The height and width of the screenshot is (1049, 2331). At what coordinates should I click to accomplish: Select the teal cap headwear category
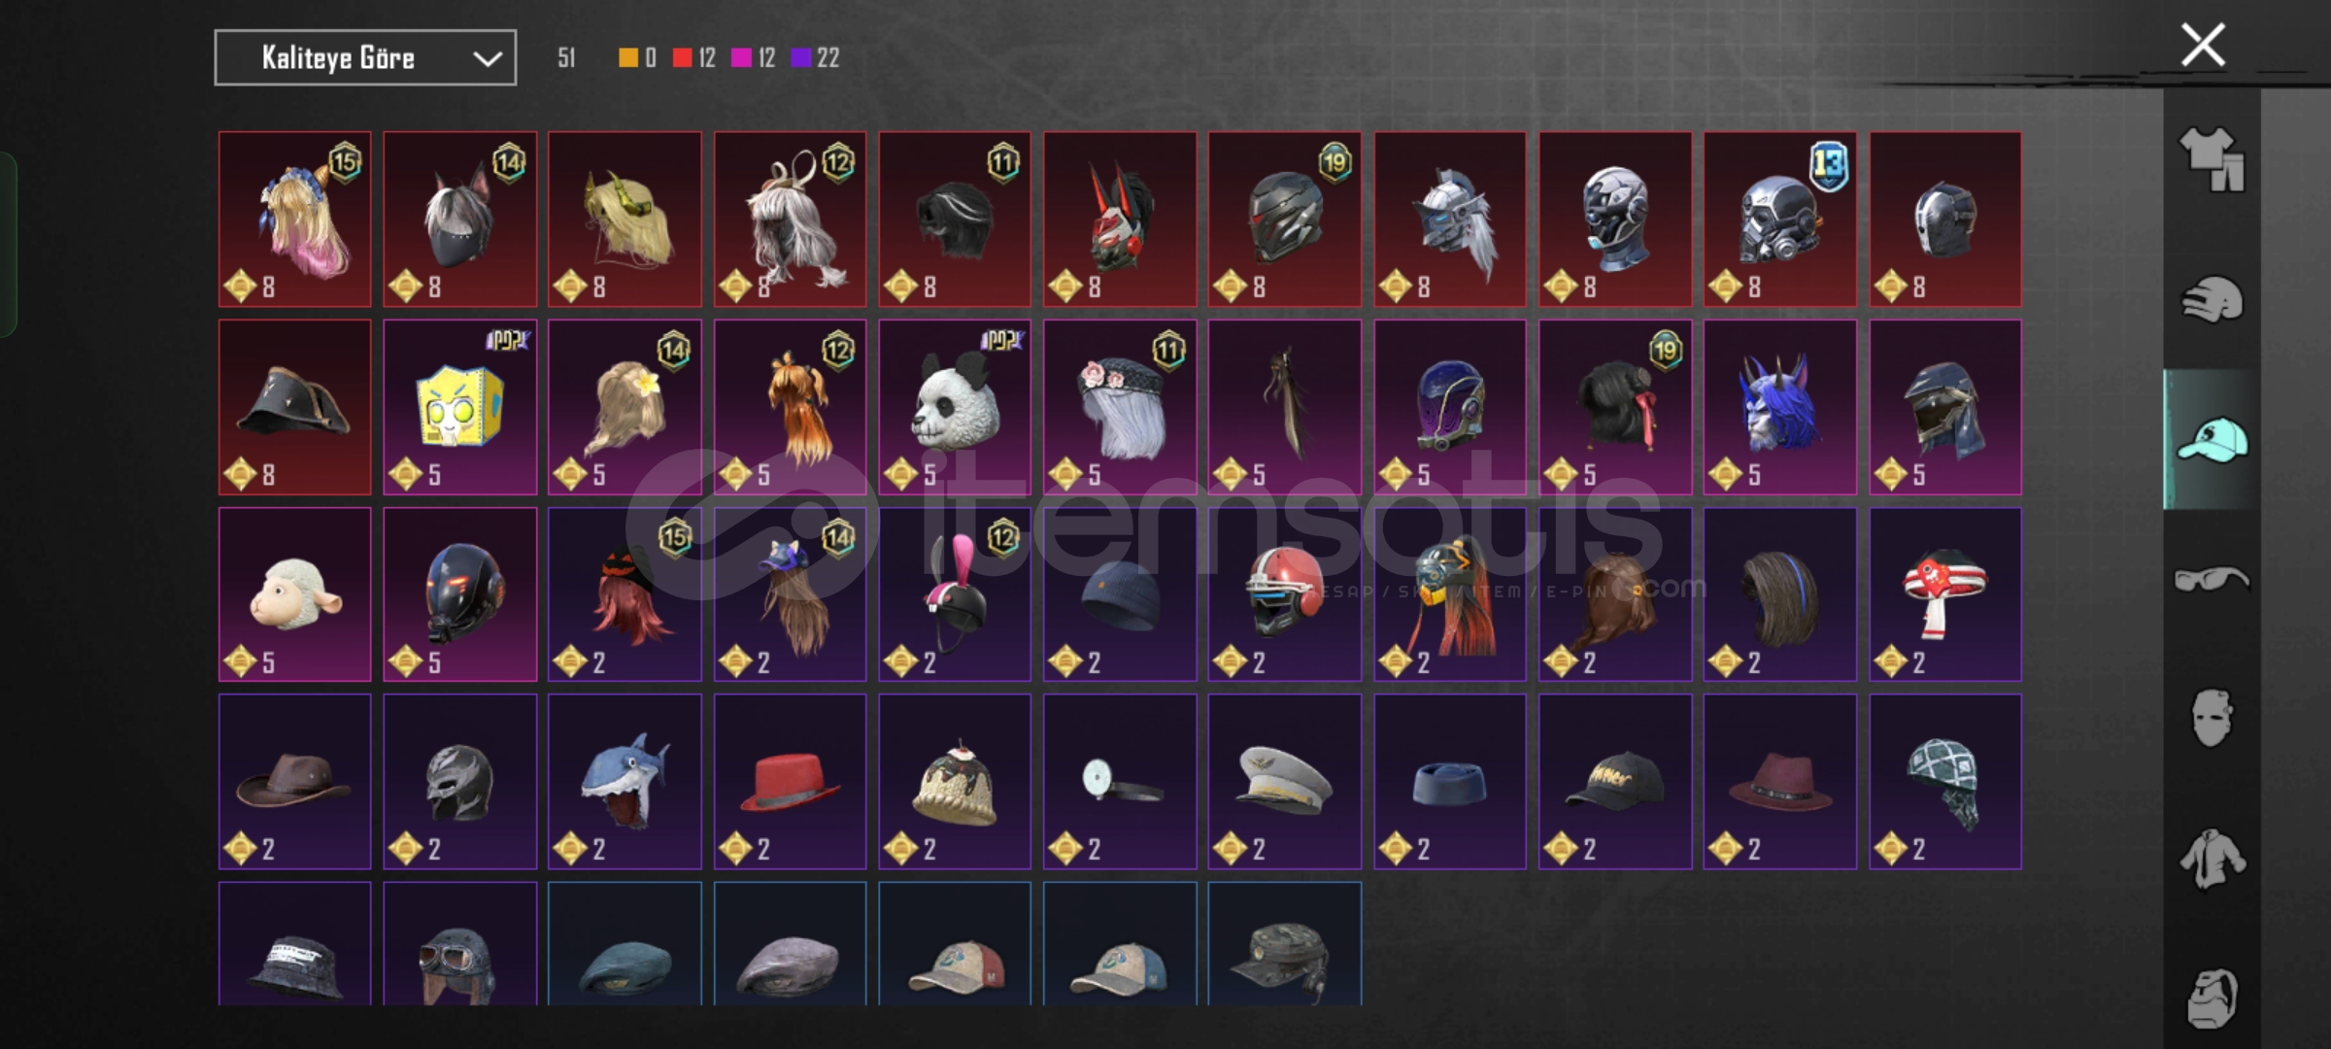click(2212, 440)
